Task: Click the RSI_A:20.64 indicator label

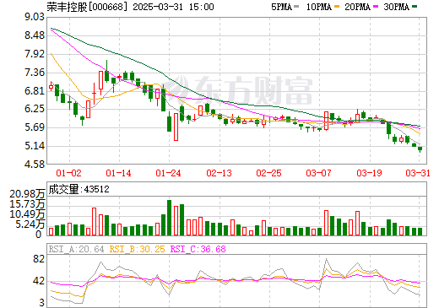Action: [x=76, y=249]
